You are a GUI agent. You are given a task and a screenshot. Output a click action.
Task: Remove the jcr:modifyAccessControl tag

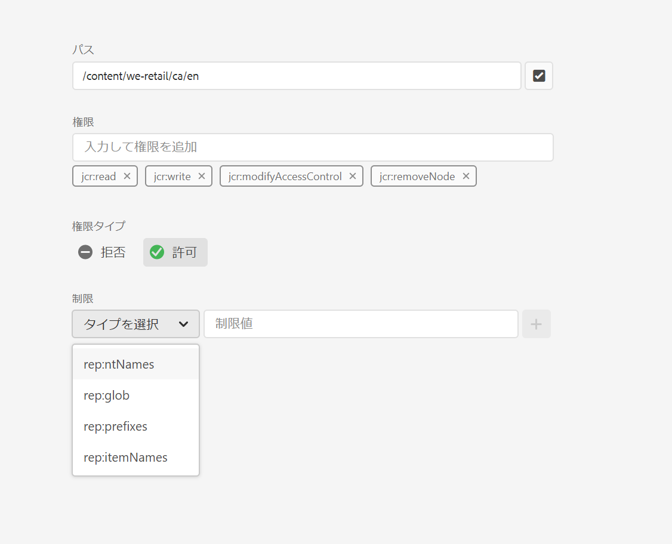(352, 176)
